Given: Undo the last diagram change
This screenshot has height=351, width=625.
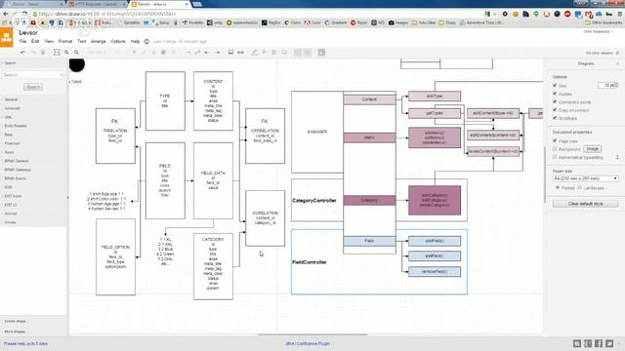Looking at the screenshot, I should (22, 52).
